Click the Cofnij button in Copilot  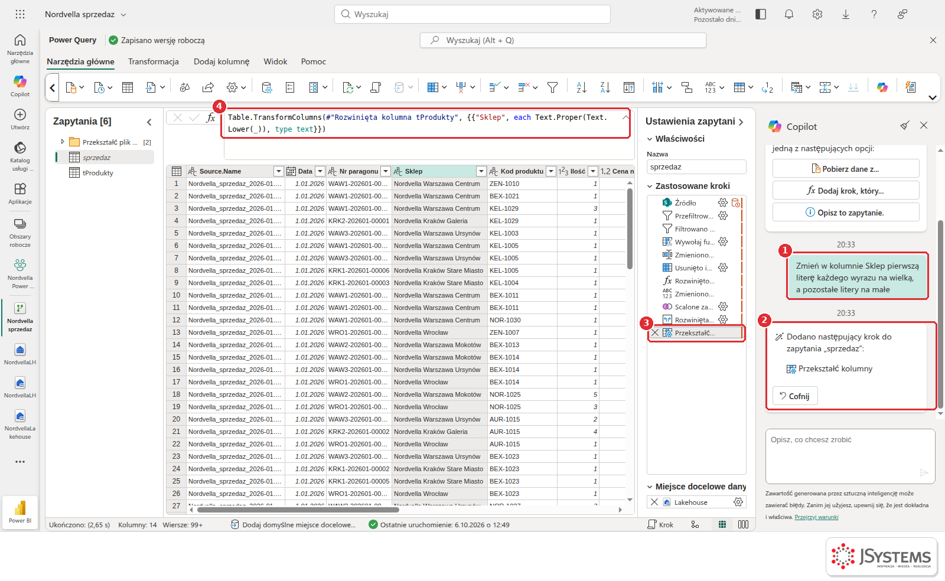(x=795, y=396)
